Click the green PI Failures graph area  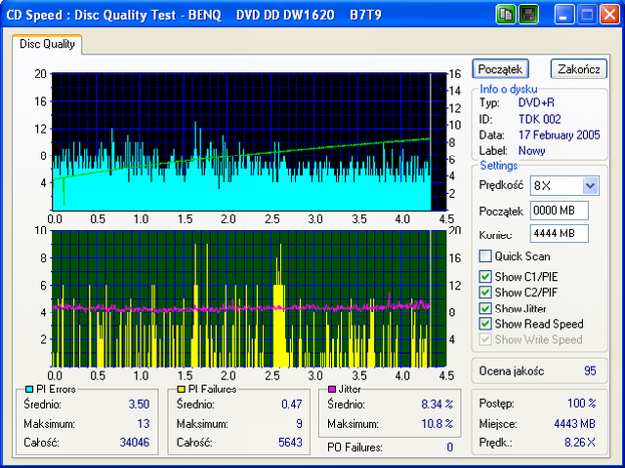tap(249, 298)
